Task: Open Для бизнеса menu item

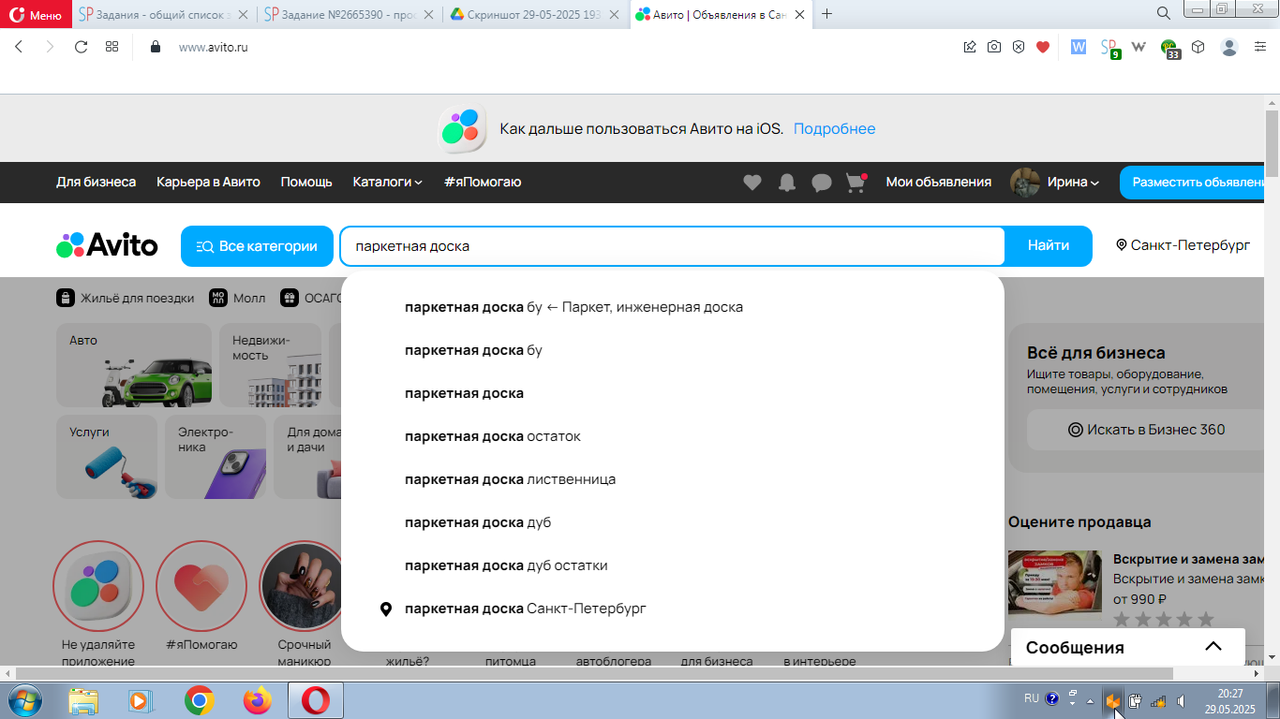Action: (x=97, y=182)
